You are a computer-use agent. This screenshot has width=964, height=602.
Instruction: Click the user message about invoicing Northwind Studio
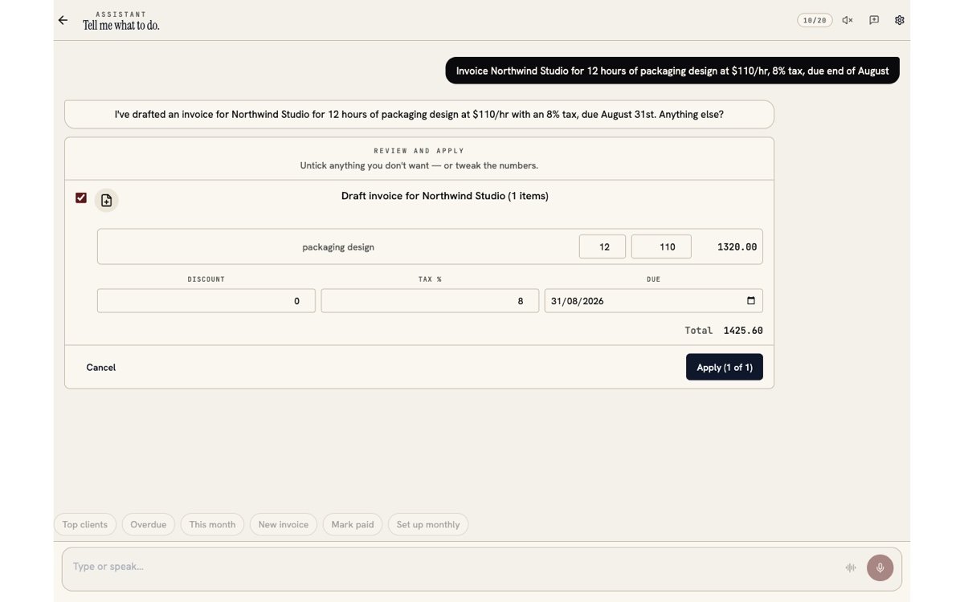coord(672,71)
